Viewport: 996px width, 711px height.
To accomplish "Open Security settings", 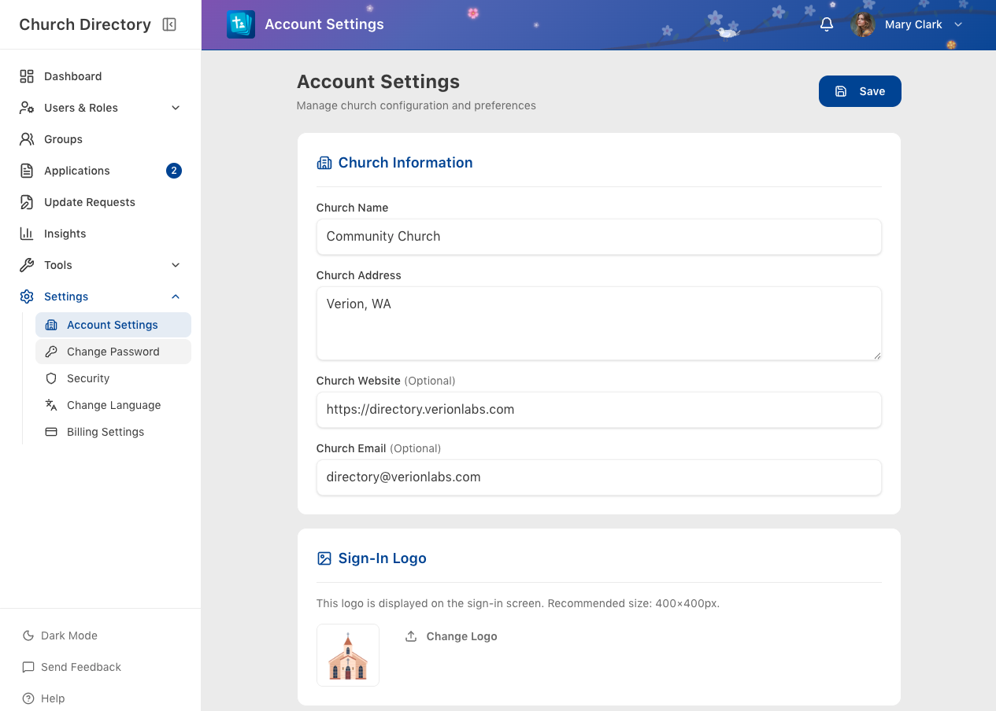I will (113, 378).
